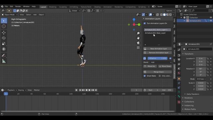Hide Collection with eye icon
The width and height of the screenshot is (213, 120).
click(x=211, y=18)
